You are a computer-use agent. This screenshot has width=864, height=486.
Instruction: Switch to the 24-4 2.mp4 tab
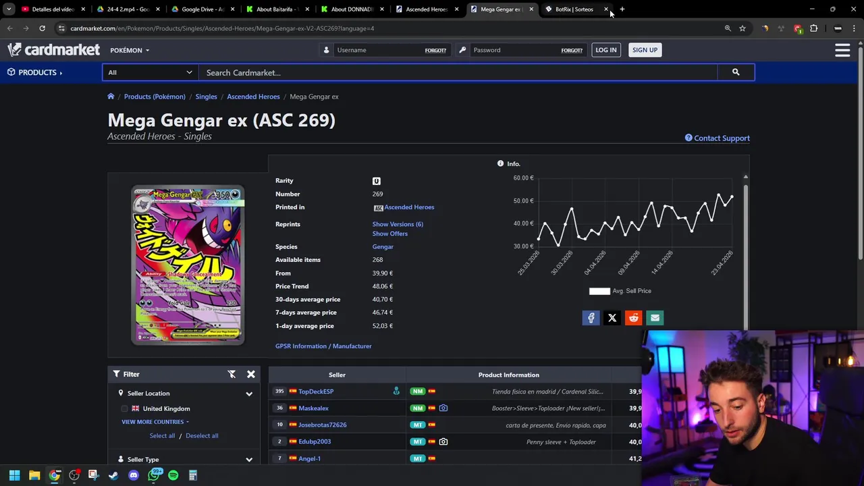[x=127, y=9]
